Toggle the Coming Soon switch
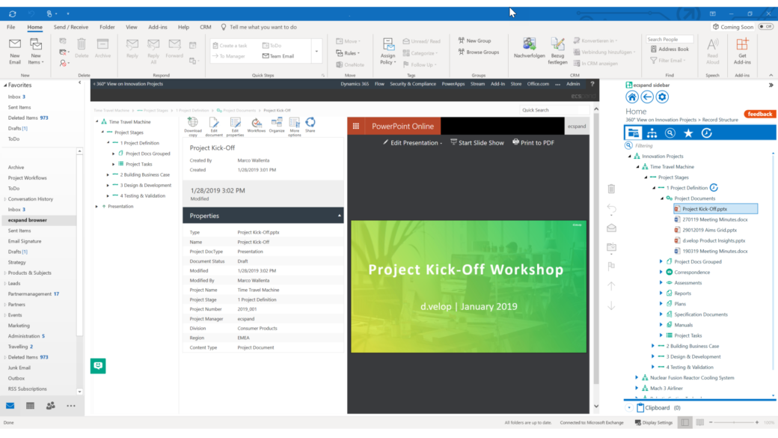Image resolution: width=778 pixels, height=438 pixels. [765, 27]
